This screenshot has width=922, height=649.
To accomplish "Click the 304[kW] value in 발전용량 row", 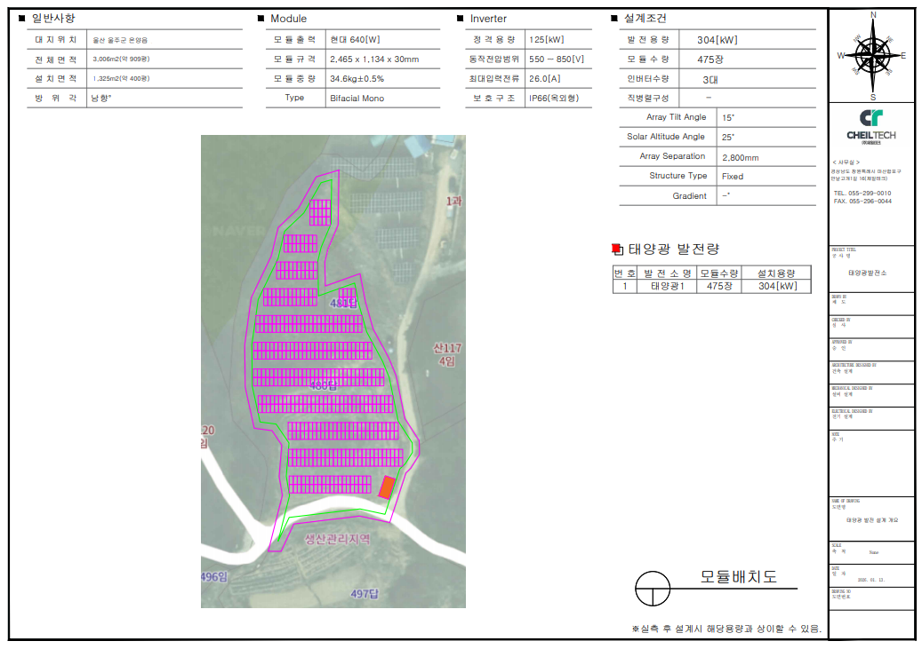I will tap(717, 39).
